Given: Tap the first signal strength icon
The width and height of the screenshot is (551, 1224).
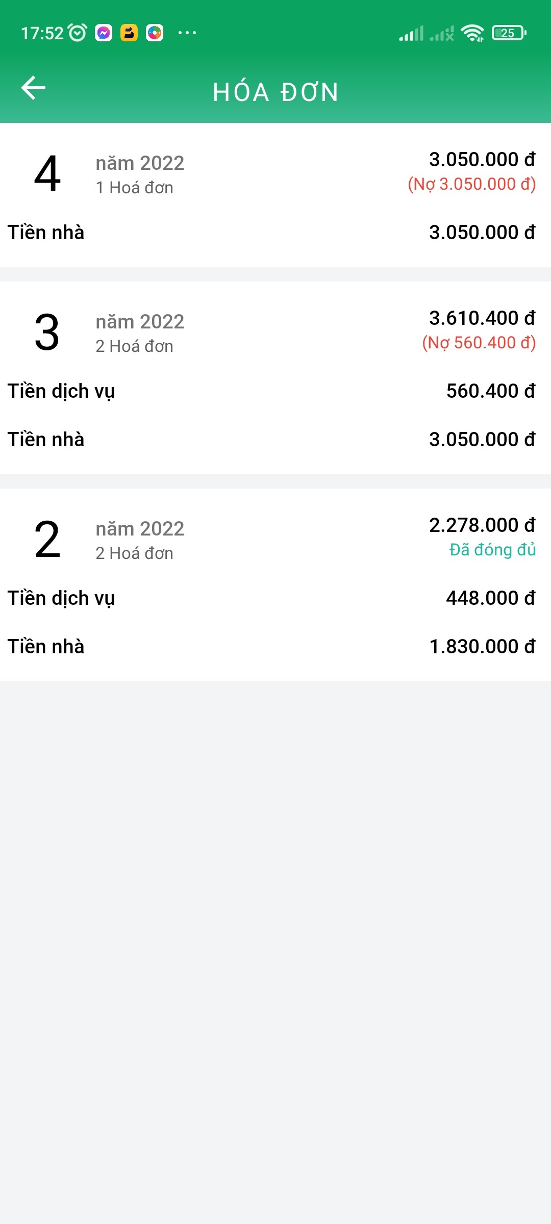Looking at the screenshot, I should coord(411,34).
